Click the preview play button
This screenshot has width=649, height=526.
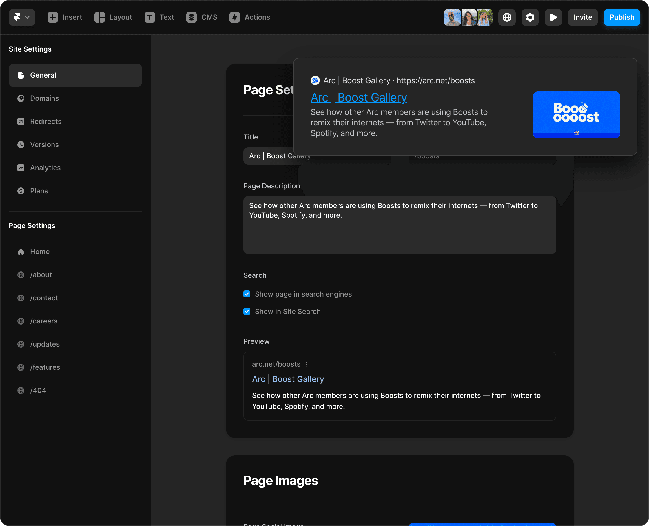(553, 17)
